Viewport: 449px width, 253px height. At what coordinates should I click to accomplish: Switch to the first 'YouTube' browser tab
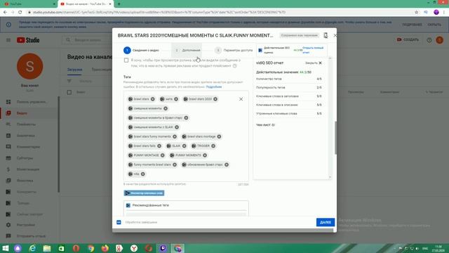(x=29, y=4)
